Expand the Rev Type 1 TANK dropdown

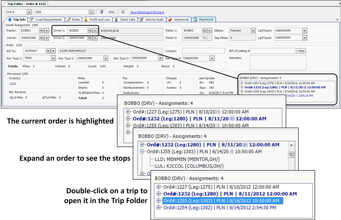tap(53, 58)
